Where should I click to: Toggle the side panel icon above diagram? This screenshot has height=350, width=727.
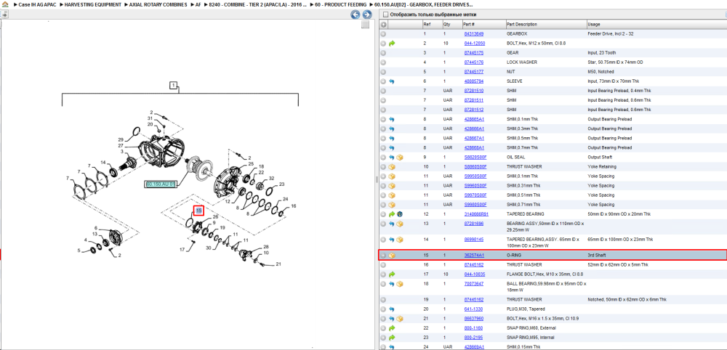coord(4,15)
